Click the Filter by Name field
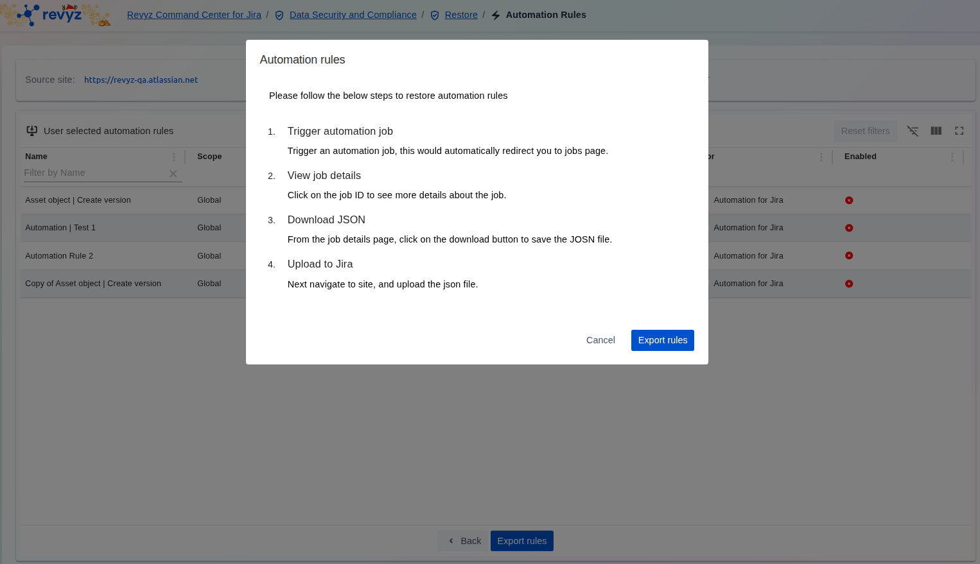 (94, 173)
